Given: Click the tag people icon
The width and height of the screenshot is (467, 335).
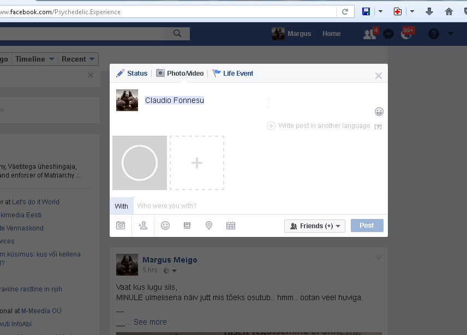Looking at the screenshot, I should pyautogui.click(x=143, y=226).
